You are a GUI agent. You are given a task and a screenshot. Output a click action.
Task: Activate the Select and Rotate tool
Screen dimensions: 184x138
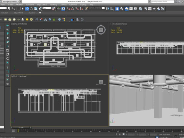tap(31, 8)
